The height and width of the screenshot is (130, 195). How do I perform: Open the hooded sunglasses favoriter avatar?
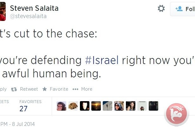click(119, 106)
